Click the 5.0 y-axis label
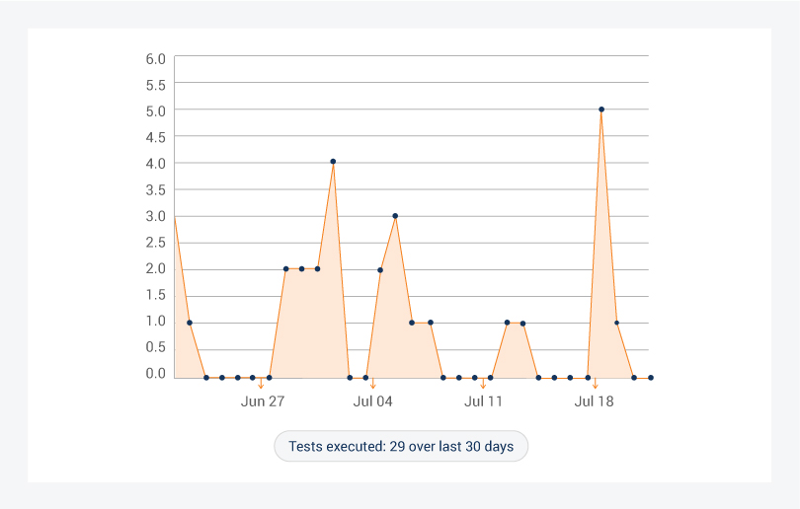The height and width of the screenshot is (509, 800). (156, 111)
